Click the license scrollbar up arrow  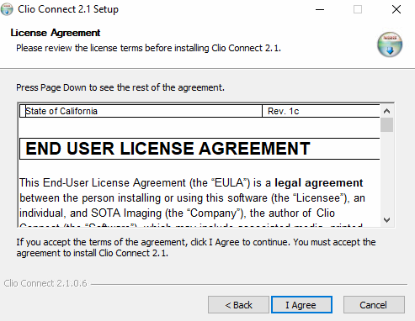pyautogui.click(x=386, y=111)
